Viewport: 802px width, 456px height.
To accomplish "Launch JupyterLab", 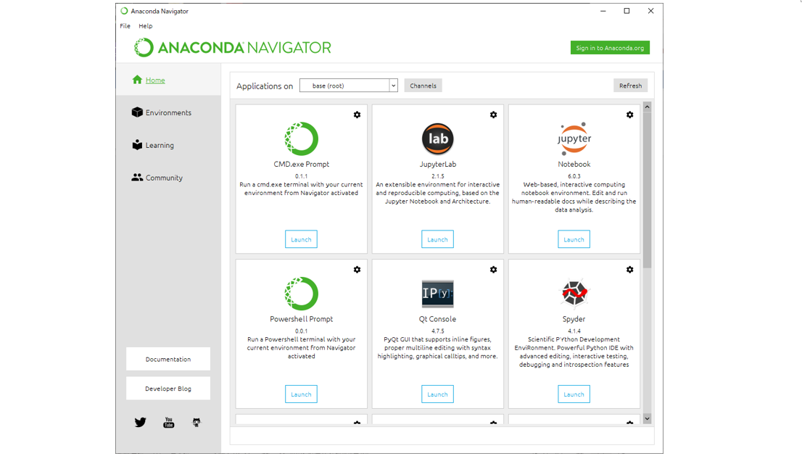I will coord(437,239).
